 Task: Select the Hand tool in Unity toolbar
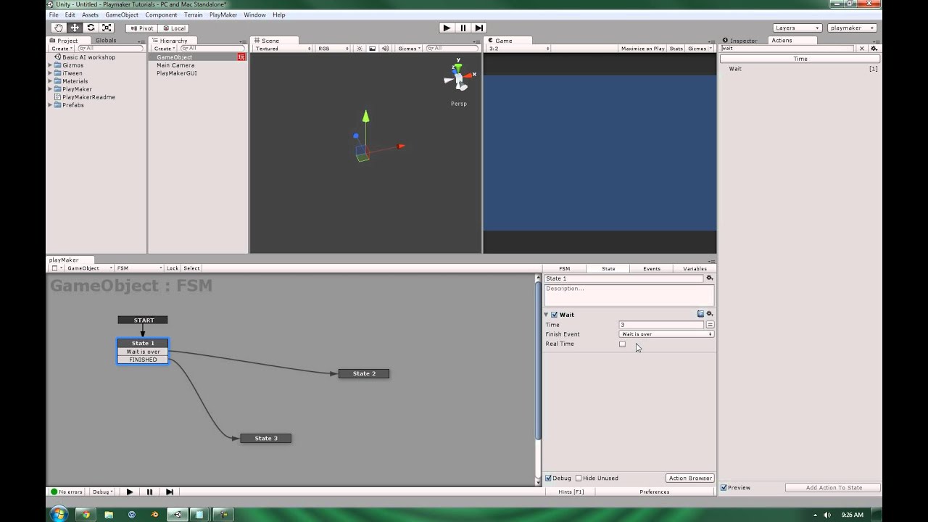pos(58,28)
